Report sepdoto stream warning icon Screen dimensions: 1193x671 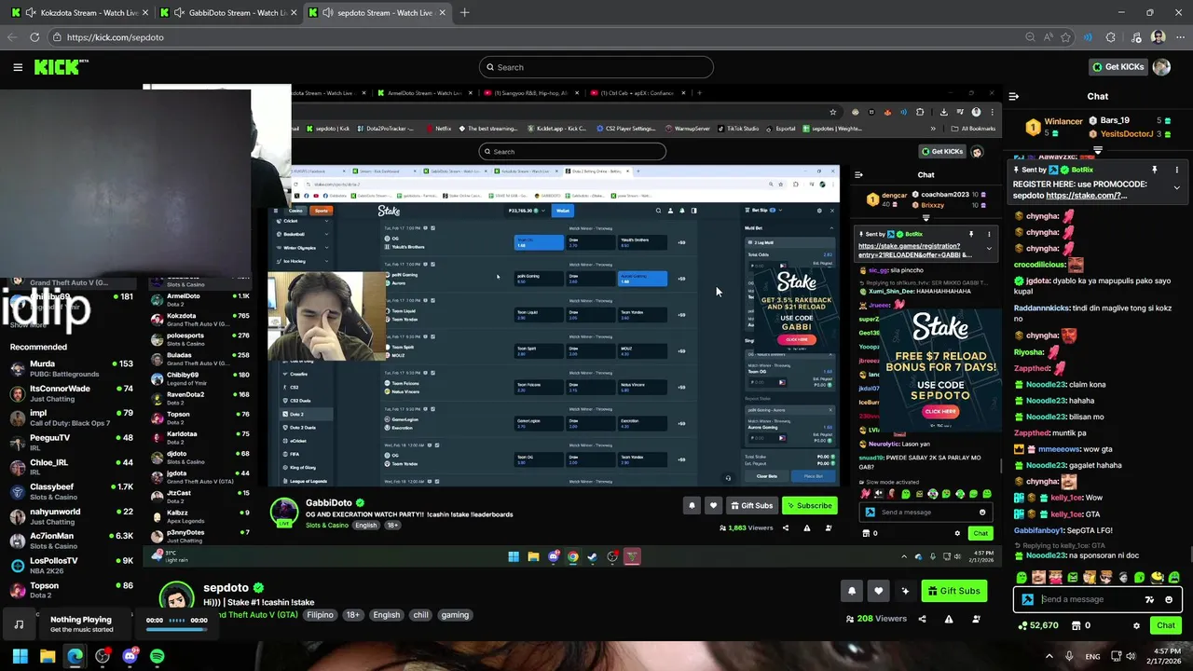(x=949, y=619)
